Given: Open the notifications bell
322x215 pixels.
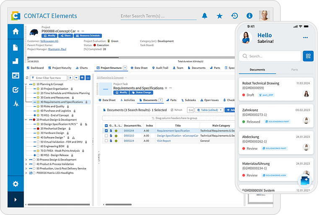Looking at the screenshot, I should (x=205, y=16).
